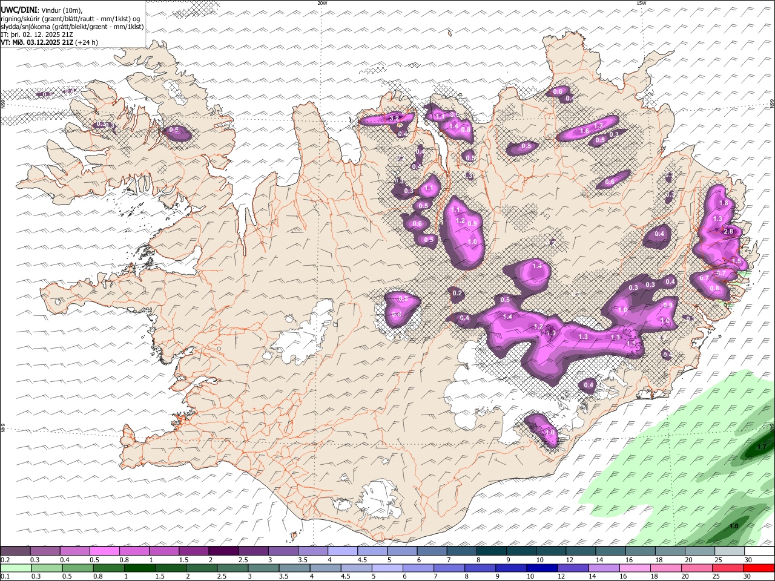This screenshot has width=775, height=581.
Task: Select the violet 14 swatch in lower legend row
Action: (x=604, y=568)
